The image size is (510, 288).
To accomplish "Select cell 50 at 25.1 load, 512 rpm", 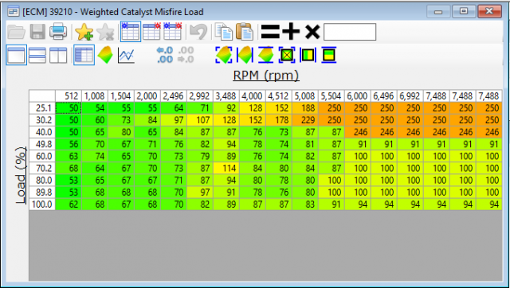I will [x=69, y=108].
